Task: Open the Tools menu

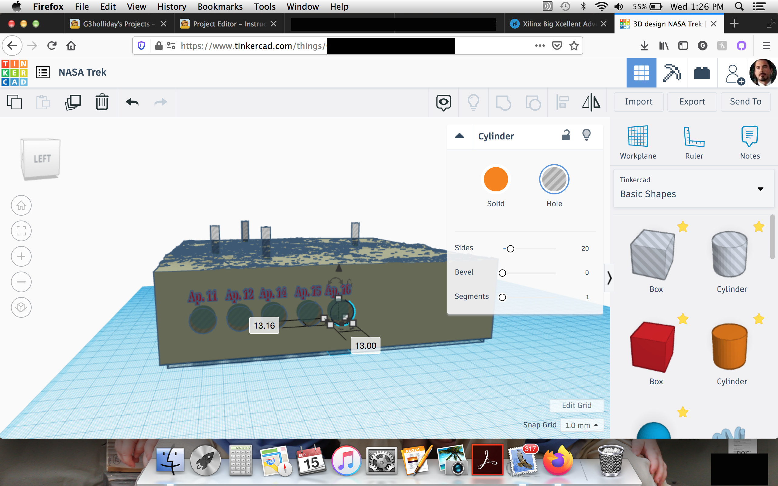Action: 263,6
